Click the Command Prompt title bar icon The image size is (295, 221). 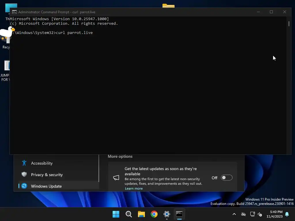point(14,12)
